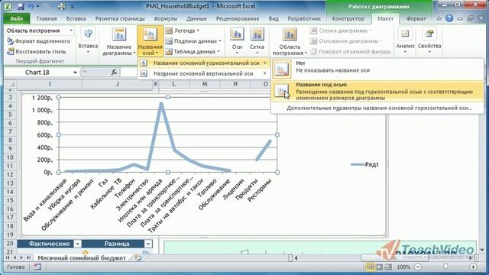This screenshot has width=489, height=275.
Task: Click the macro recording icon in status bar
Action: pyautogui.click(x=37, y=267)
